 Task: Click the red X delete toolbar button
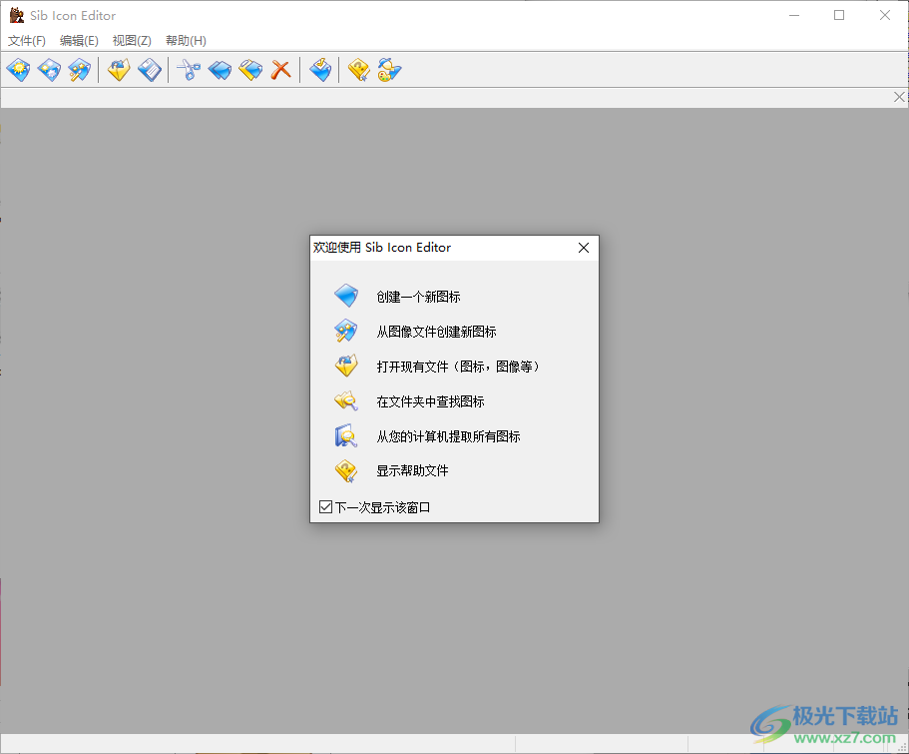[x=281, y=70]
